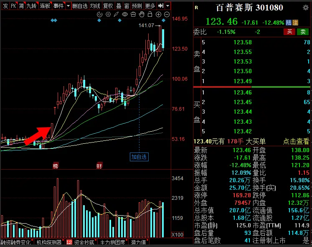The image size is (312, 247).
Task: Toggle the chart lock icon
Action: (x=150, y=14)
